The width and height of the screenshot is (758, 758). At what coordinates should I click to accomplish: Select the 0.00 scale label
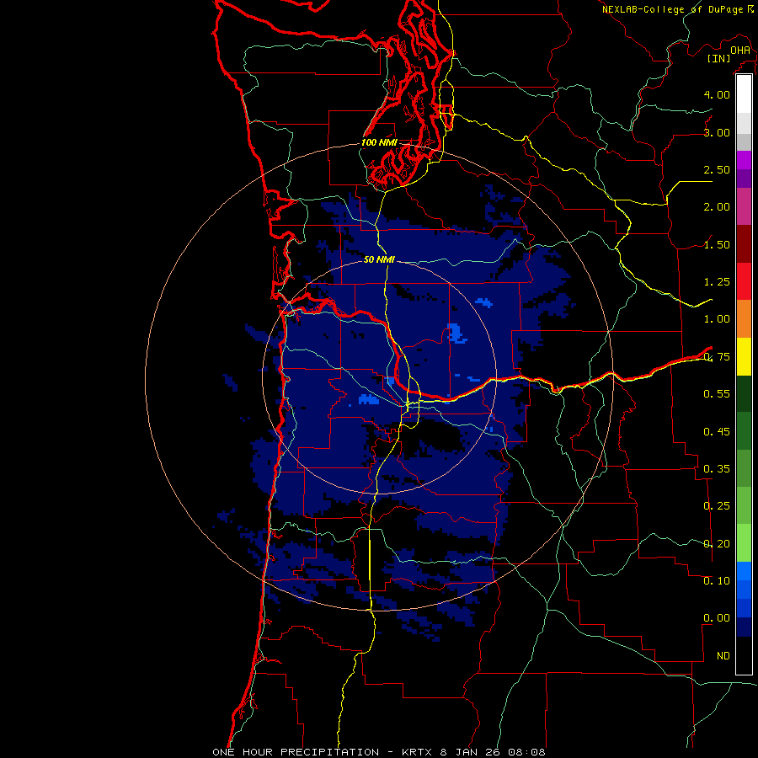[717, 618]
